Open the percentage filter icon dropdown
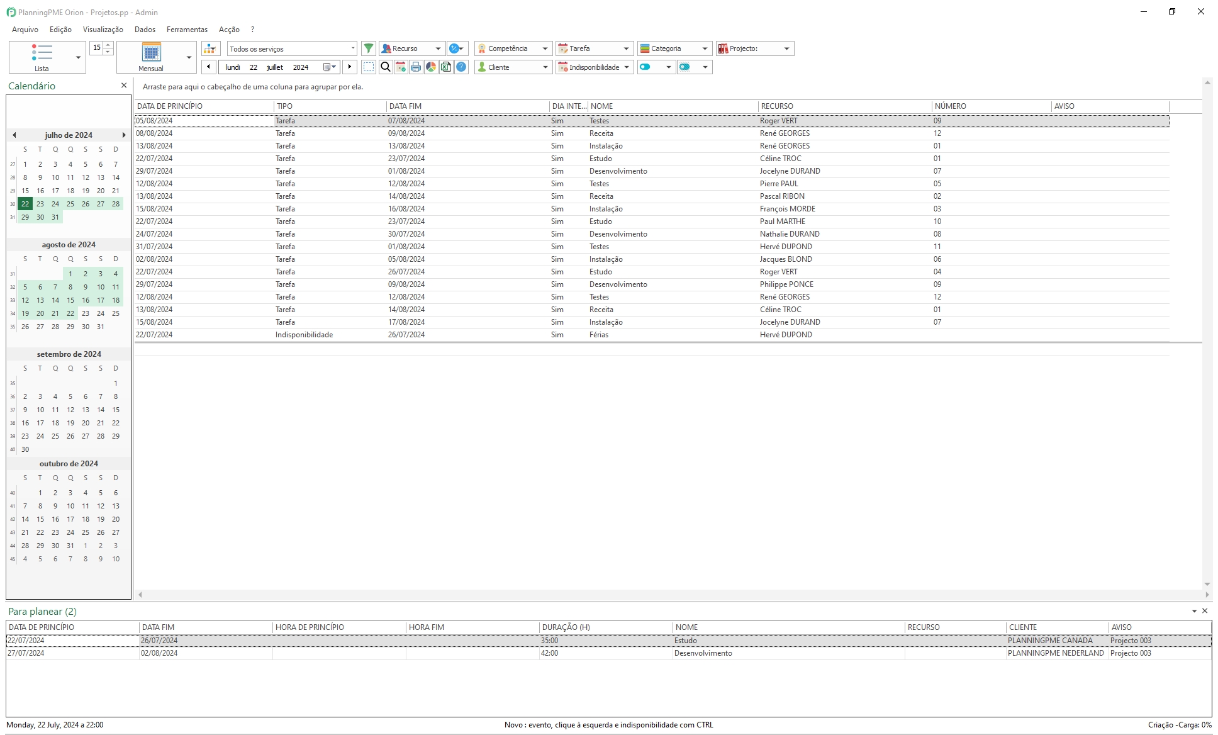The width and height of the screenshot is (1218, 735). tap(457, 48)
